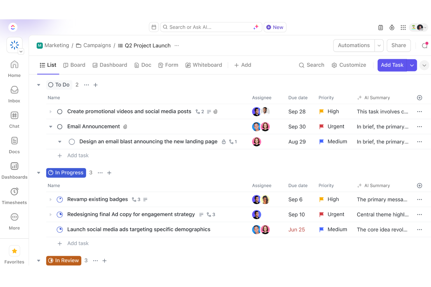Open Favorites in the sidebar
Screen dimensions: 431x287
pos(14,254)
